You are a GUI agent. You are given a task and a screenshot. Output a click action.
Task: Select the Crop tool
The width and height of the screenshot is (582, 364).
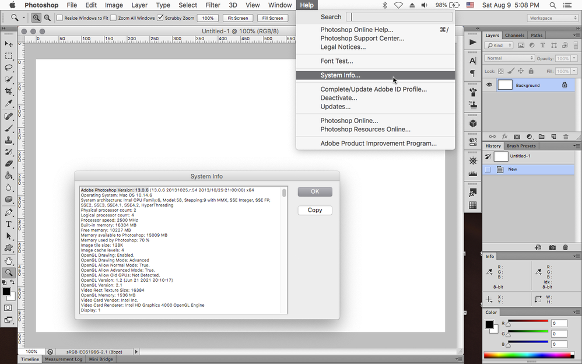(8, 92)
